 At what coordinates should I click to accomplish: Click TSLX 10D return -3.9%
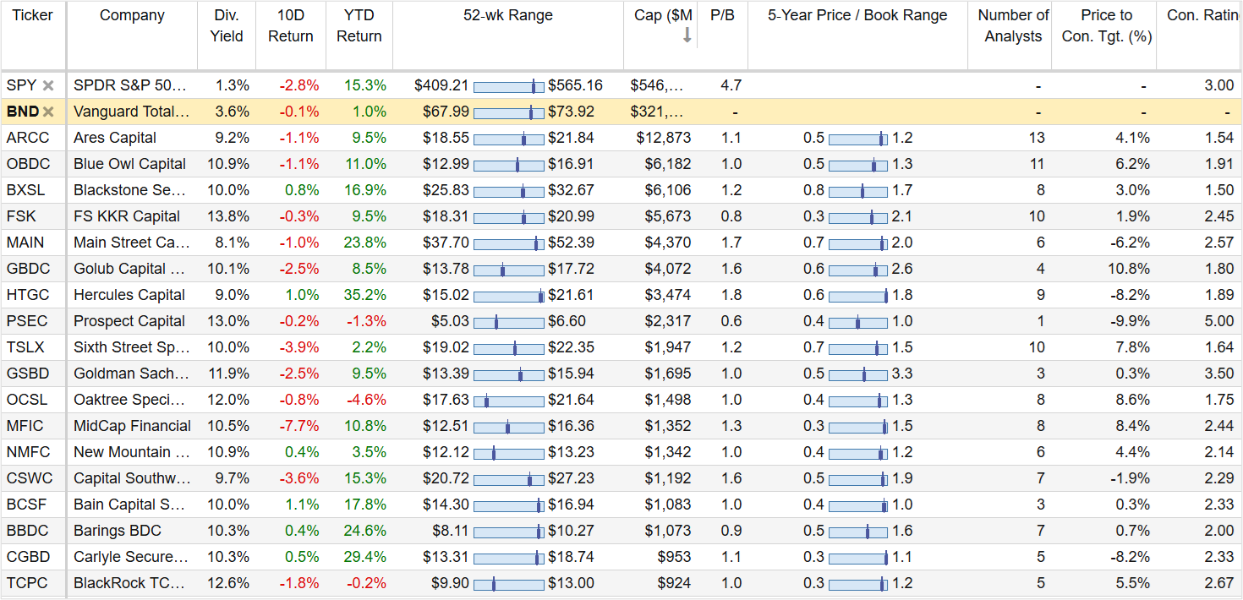pyautogui.click(x=299, y=347)
